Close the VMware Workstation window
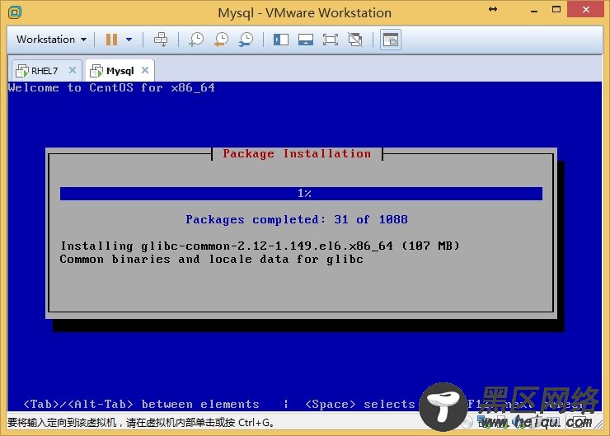The width and height of the screenshot is (610, 436). (586, 9)
